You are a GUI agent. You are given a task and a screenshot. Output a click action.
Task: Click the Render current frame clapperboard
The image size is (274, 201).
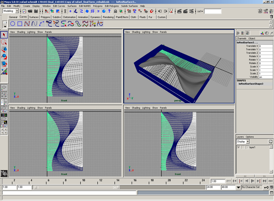pyautogui.click(x=179, y=11)
